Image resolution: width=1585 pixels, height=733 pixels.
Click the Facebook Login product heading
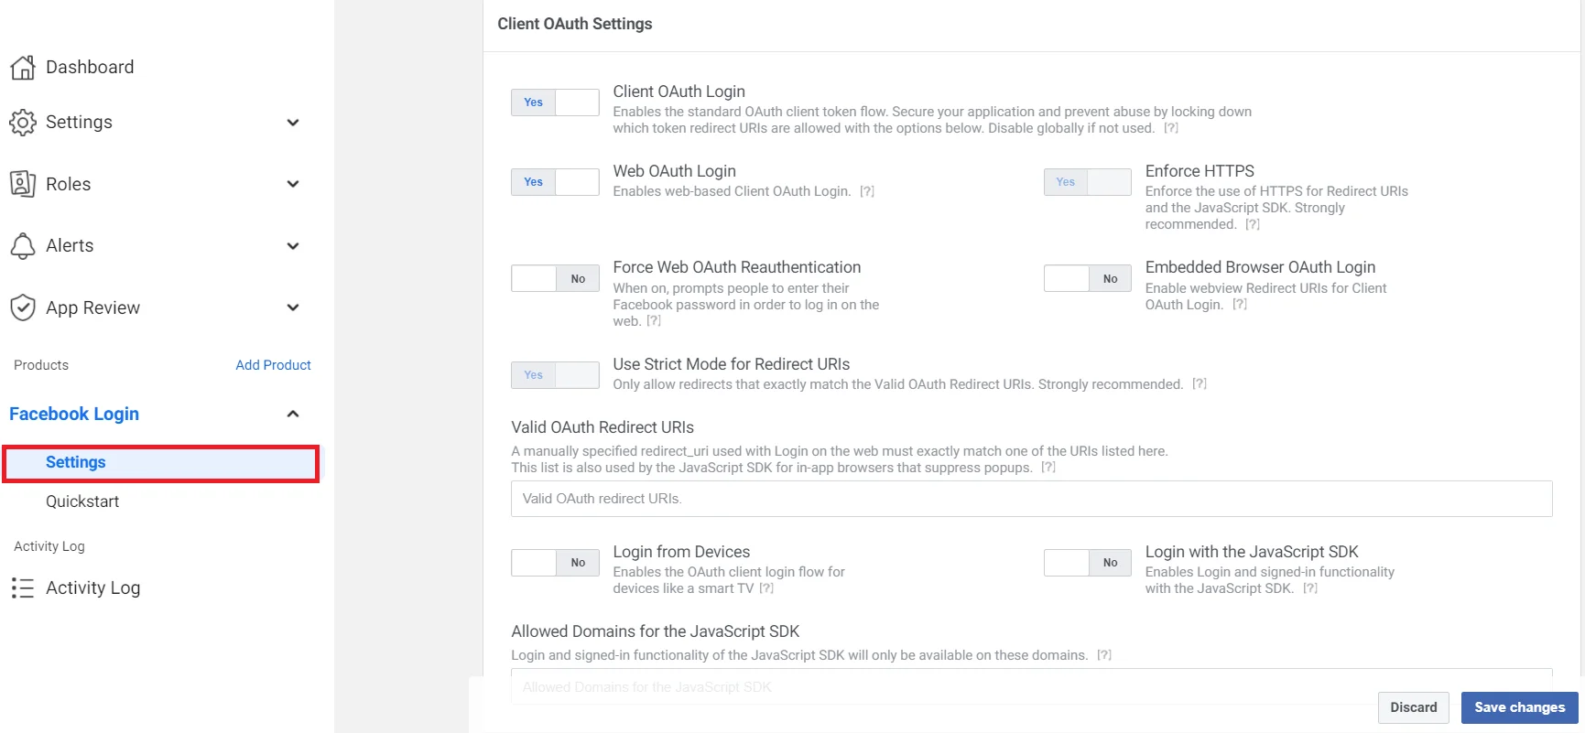click(x=74, y=414)
